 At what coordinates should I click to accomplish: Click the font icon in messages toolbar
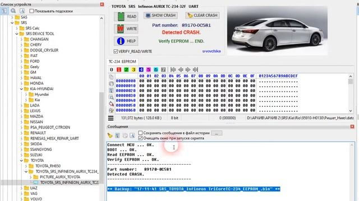click(132, 136)
